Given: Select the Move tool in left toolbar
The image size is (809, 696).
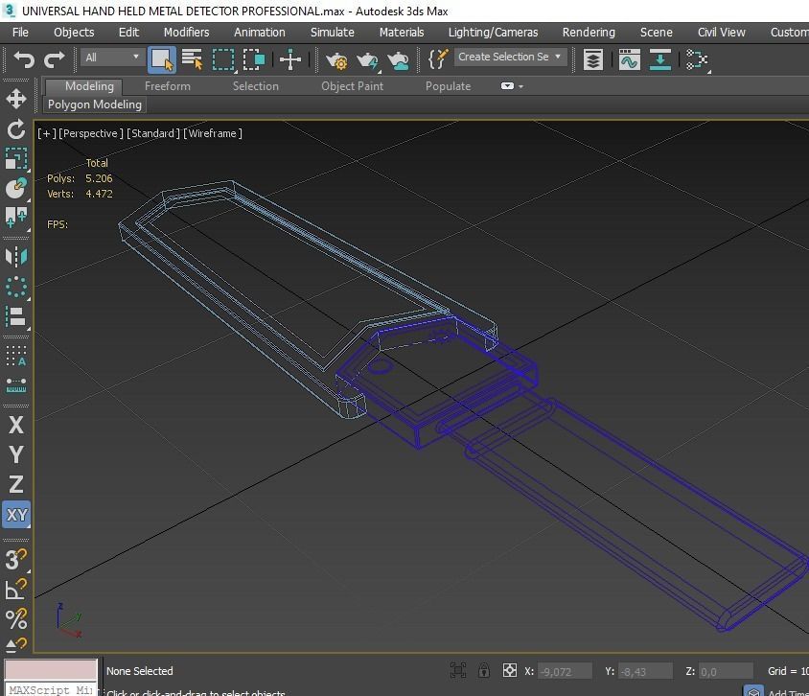Looking at the screenshot, I should [16, 99].
